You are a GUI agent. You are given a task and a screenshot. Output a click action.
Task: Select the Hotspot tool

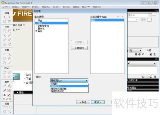pos(4,72)
